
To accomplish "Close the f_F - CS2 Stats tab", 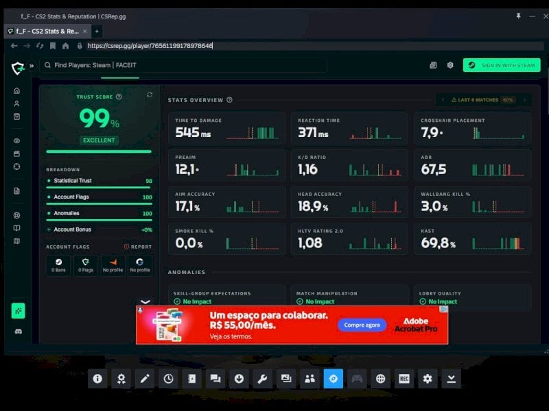I will [x=84, y=31].
